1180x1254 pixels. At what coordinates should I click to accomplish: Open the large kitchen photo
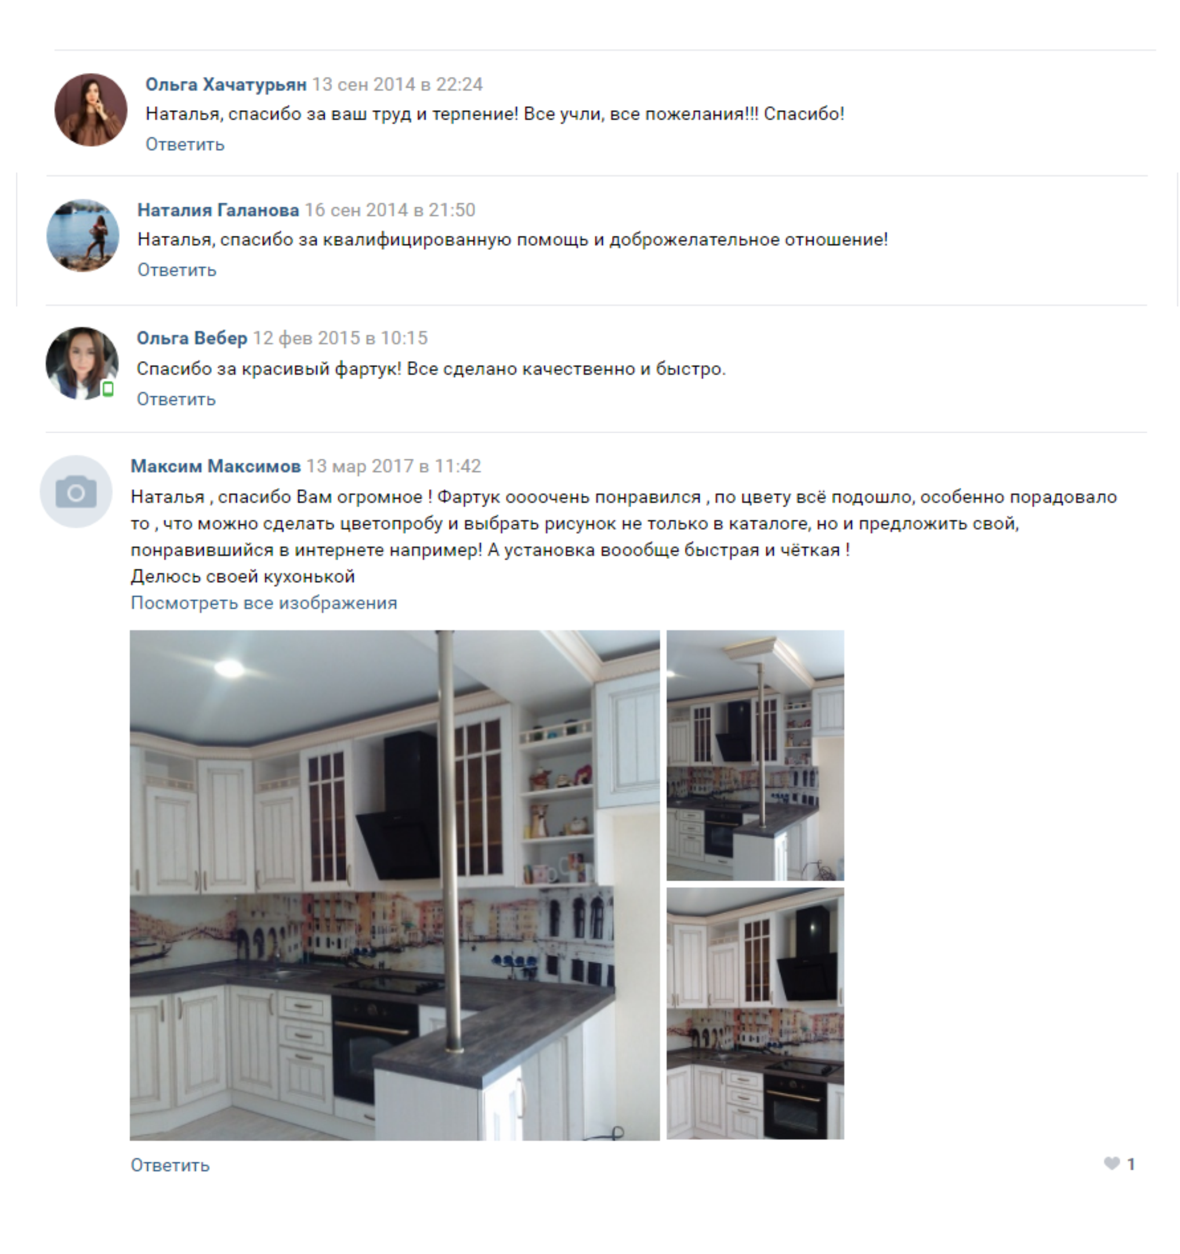tap(394, 885)
